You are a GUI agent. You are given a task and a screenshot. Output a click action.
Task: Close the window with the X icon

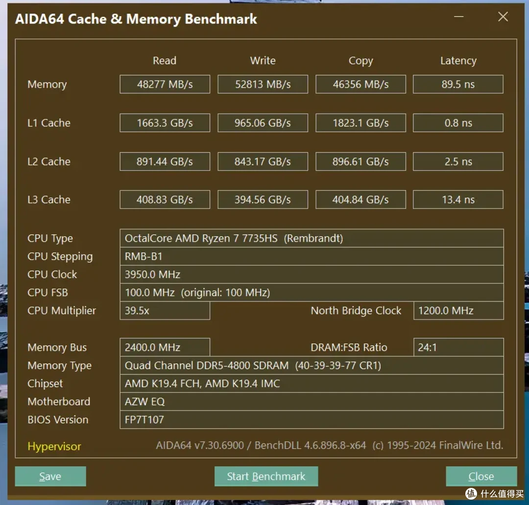(x=503, y=17)
